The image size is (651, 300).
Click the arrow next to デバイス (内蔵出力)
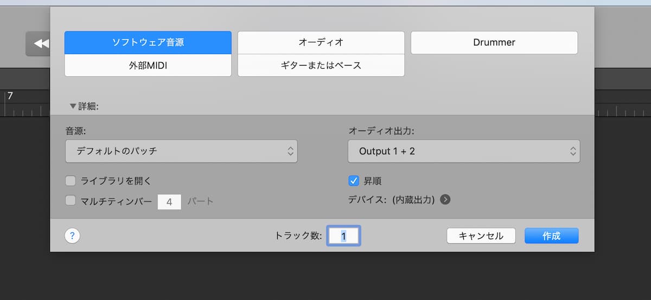[x=445, y=200]
